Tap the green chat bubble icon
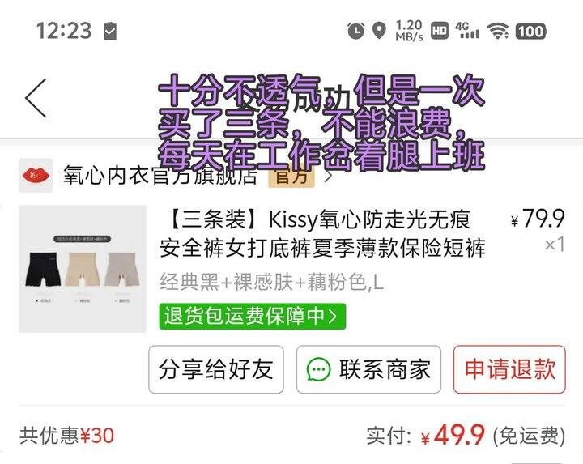 coord(318,369)
